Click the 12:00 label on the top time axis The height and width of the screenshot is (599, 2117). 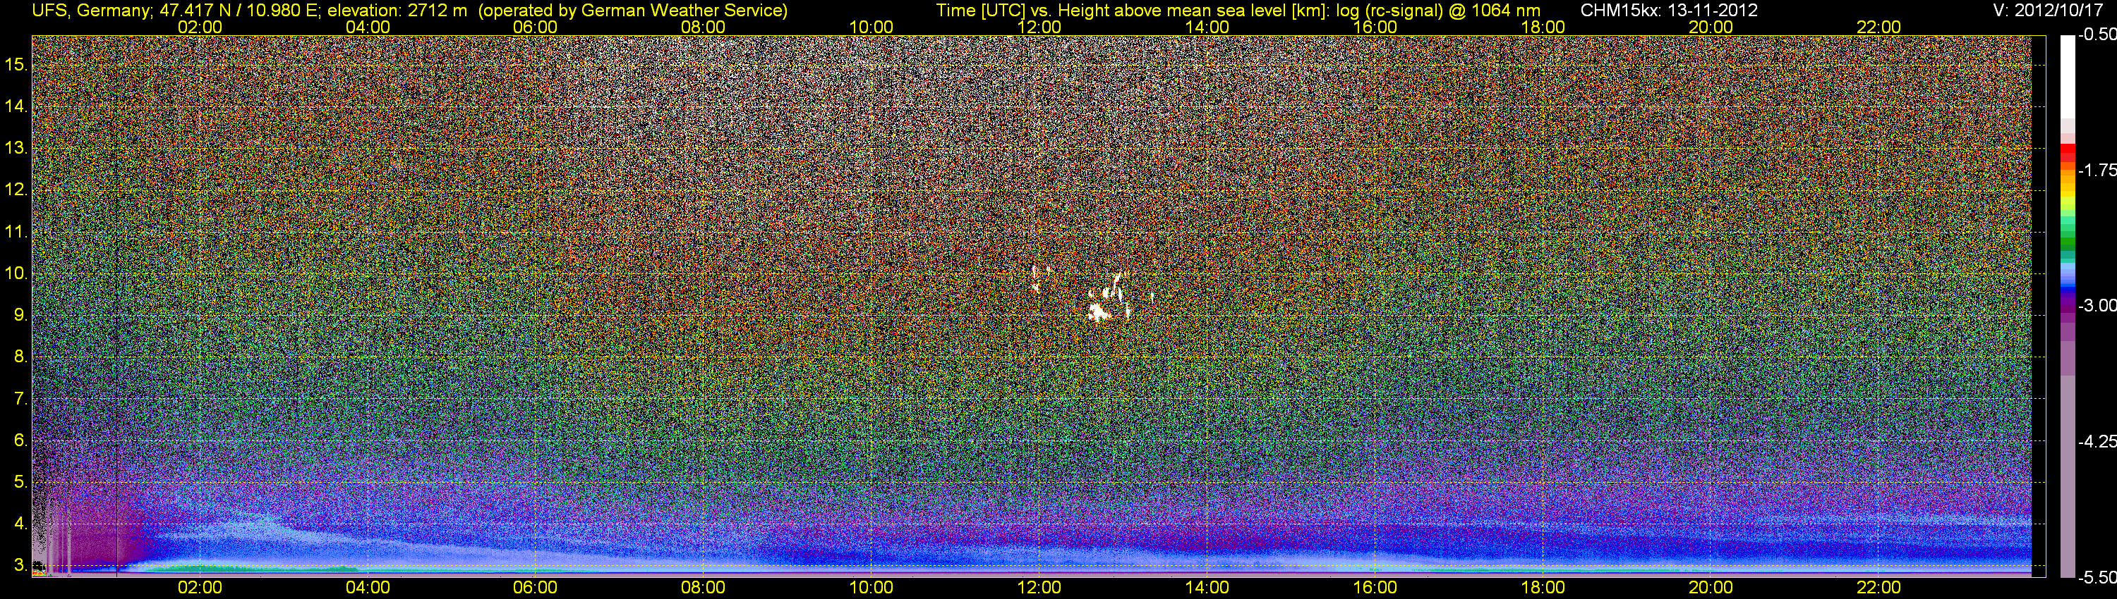[x=1039, y=27]
